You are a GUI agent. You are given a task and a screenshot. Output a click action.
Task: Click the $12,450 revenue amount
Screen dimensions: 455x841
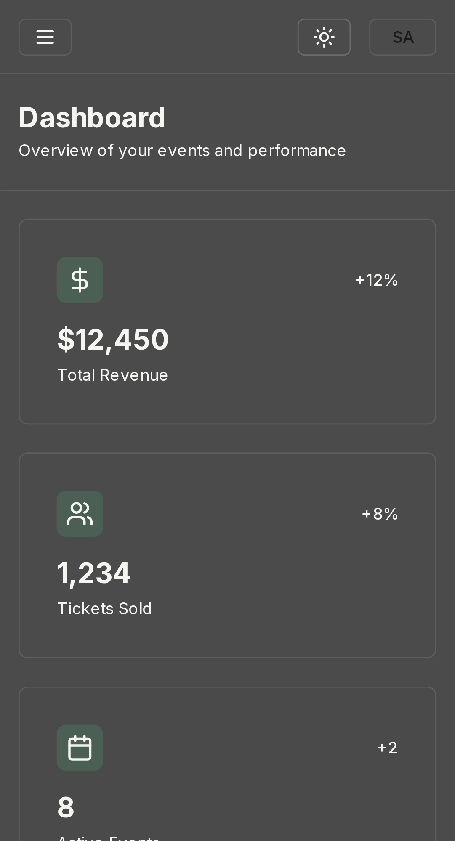pos(113,340)
